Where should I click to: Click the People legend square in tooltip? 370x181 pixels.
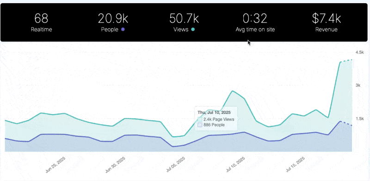[200, 125]
